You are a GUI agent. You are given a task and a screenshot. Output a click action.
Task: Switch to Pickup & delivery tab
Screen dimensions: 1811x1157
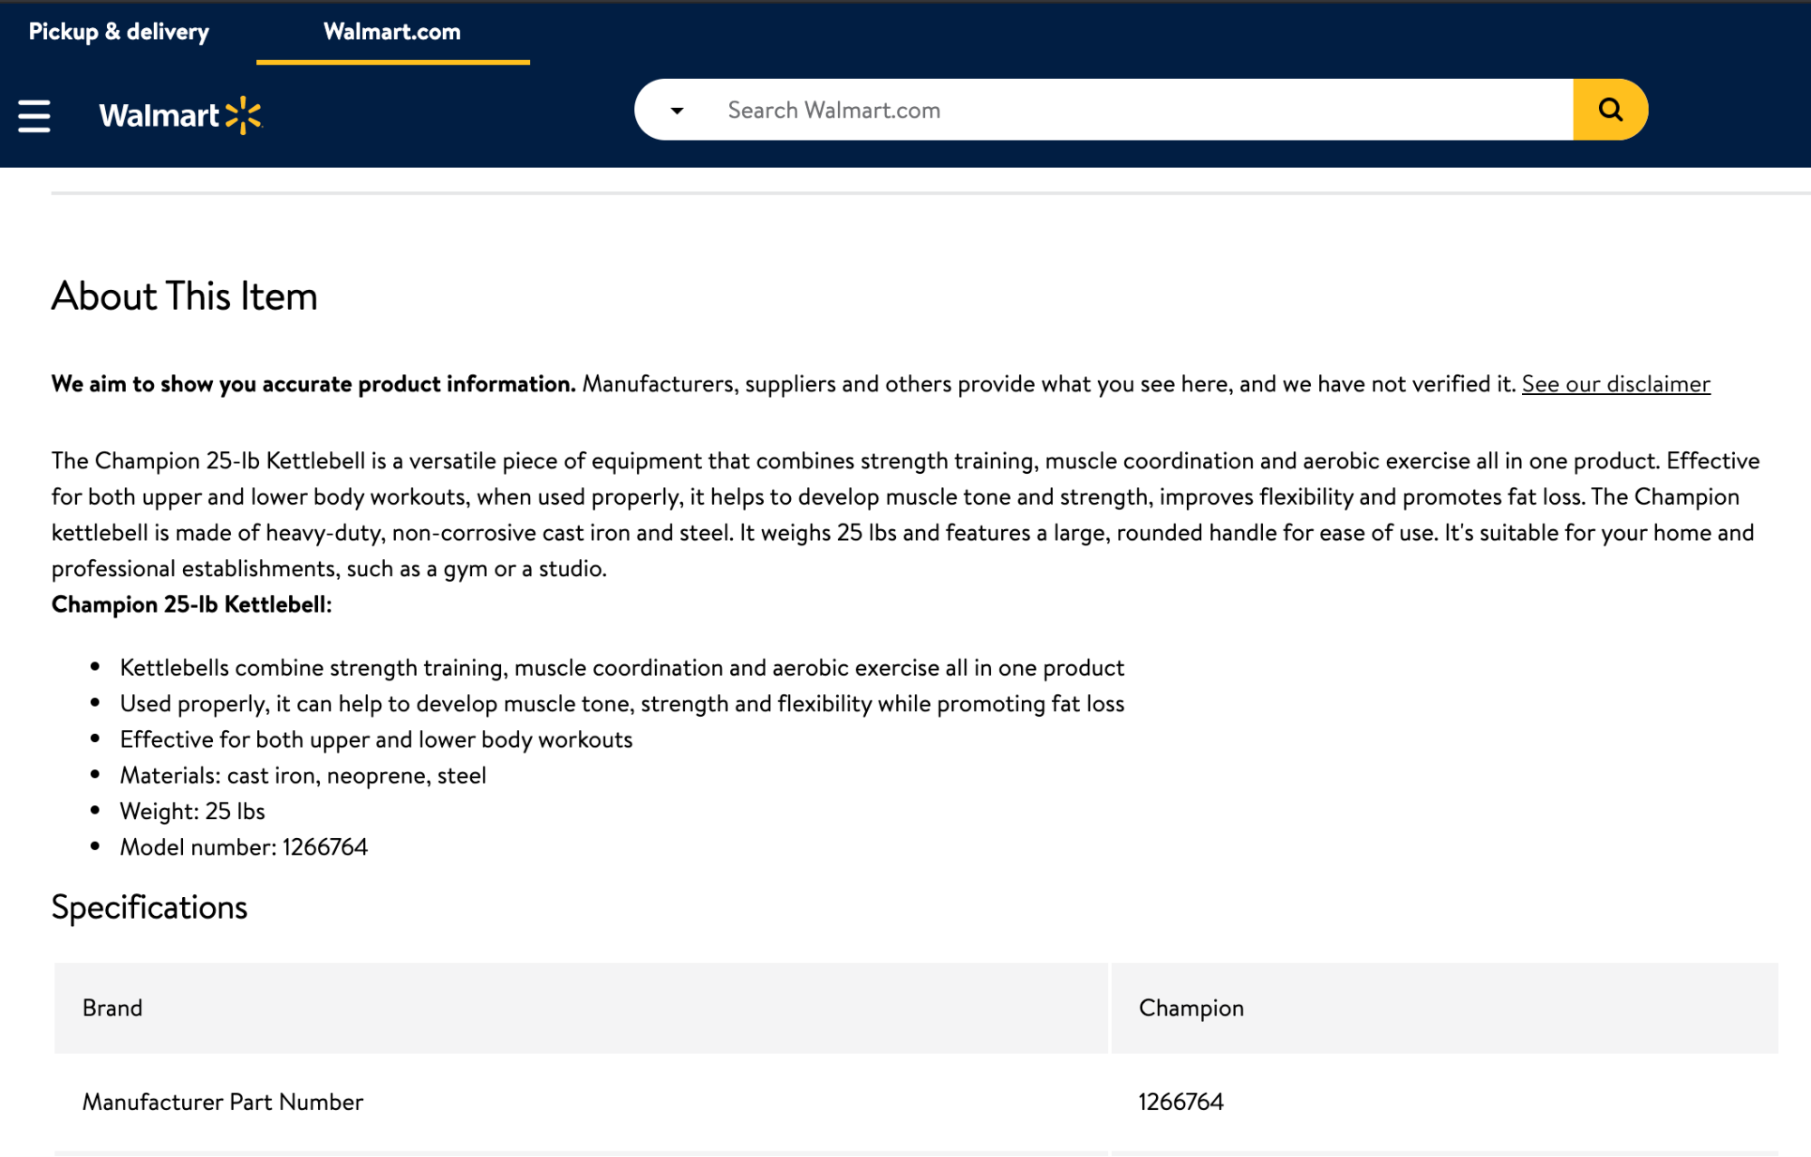pyautogui.click(x=119, y=32)
